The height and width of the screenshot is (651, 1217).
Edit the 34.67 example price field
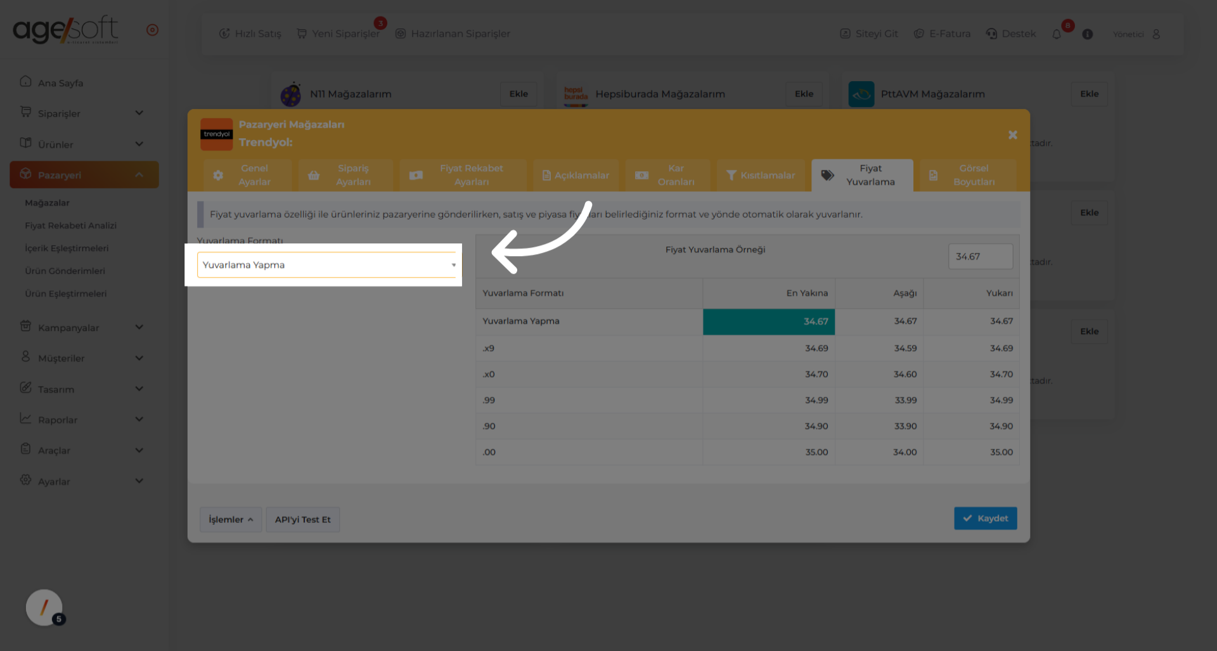980,257
